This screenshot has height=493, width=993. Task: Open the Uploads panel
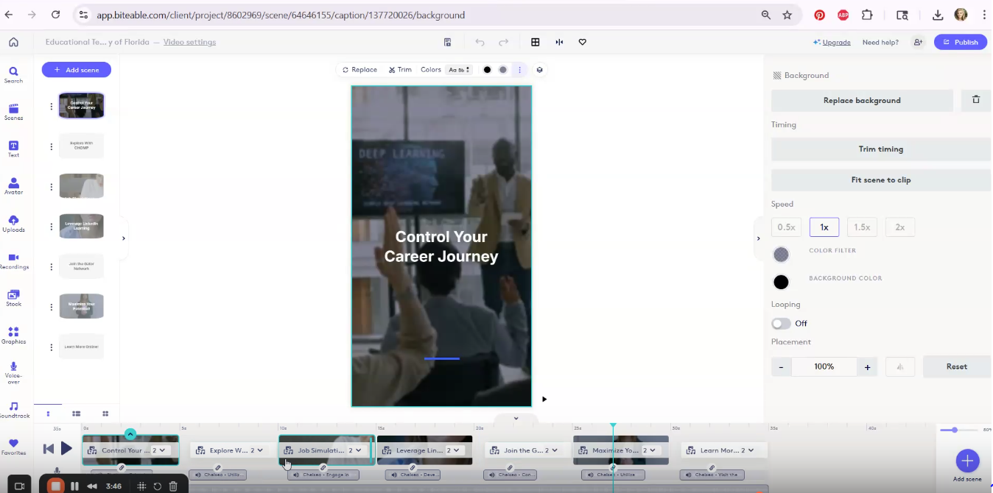click(x=14, y=222)
